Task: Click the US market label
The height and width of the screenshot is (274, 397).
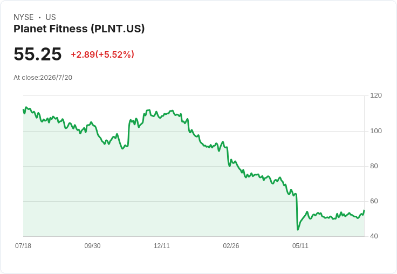Action: click(51, 17)
